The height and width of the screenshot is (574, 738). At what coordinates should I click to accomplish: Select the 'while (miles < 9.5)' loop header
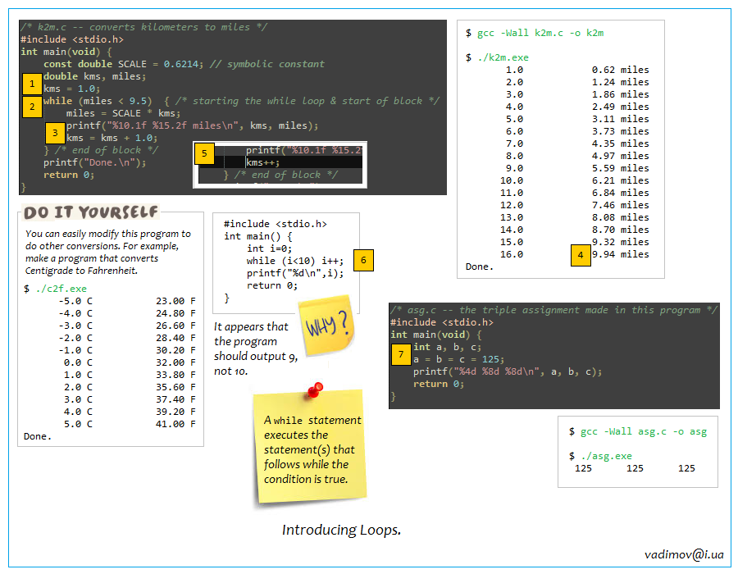click(x=98, y=101)
